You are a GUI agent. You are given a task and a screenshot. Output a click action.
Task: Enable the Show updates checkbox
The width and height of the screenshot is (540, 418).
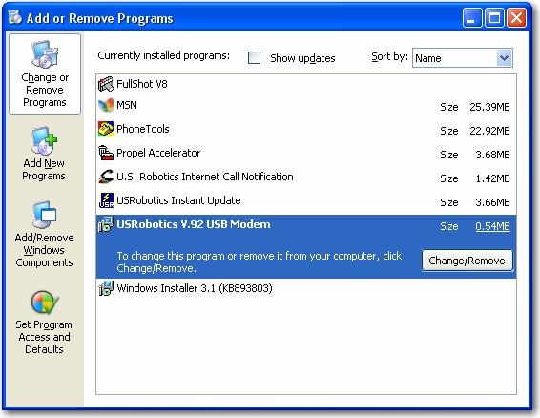254,58
